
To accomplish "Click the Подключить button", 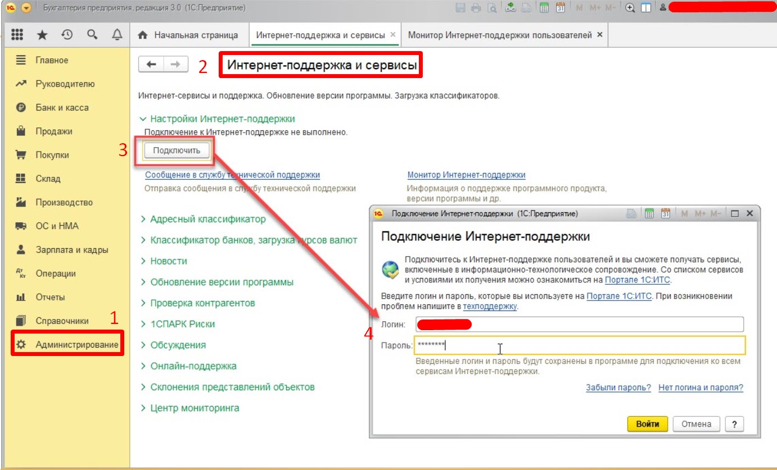I will [x=177, y=150].
